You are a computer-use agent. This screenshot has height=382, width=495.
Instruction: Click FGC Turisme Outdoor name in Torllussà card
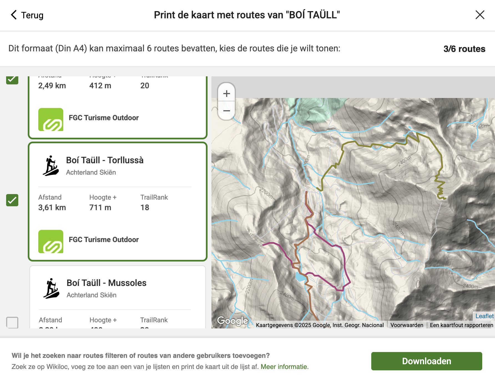pyautogui.click(x=104, y=240)
